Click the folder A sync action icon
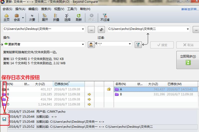The height and width of the screenshot is (132, 199). coord(109,89)
